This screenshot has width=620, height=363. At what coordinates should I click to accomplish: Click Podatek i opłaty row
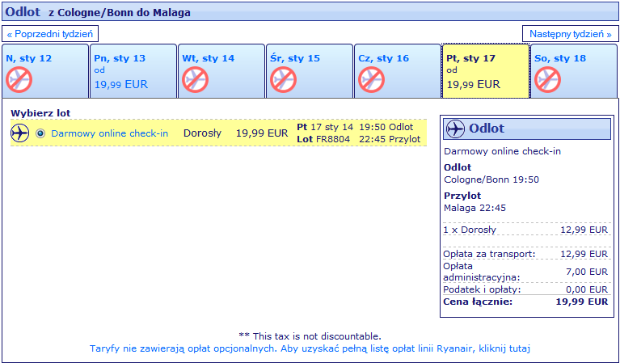(527, 290)
